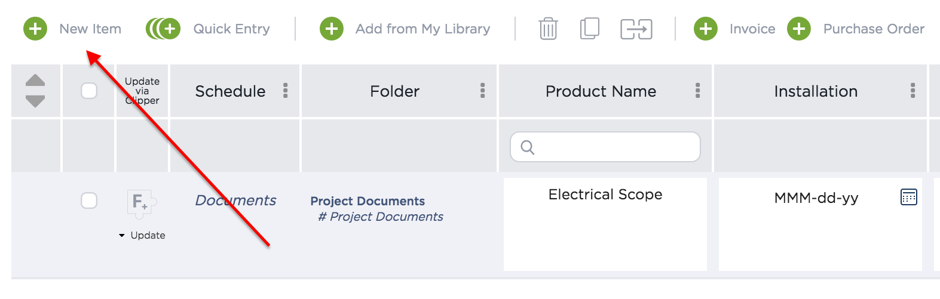Click the Schedule column header

click(230, 91)
